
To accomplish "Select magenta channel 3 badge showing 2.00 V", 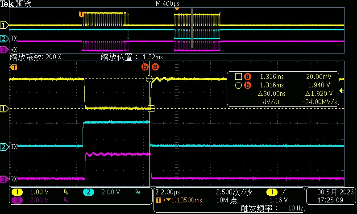I will coord(17,200).
